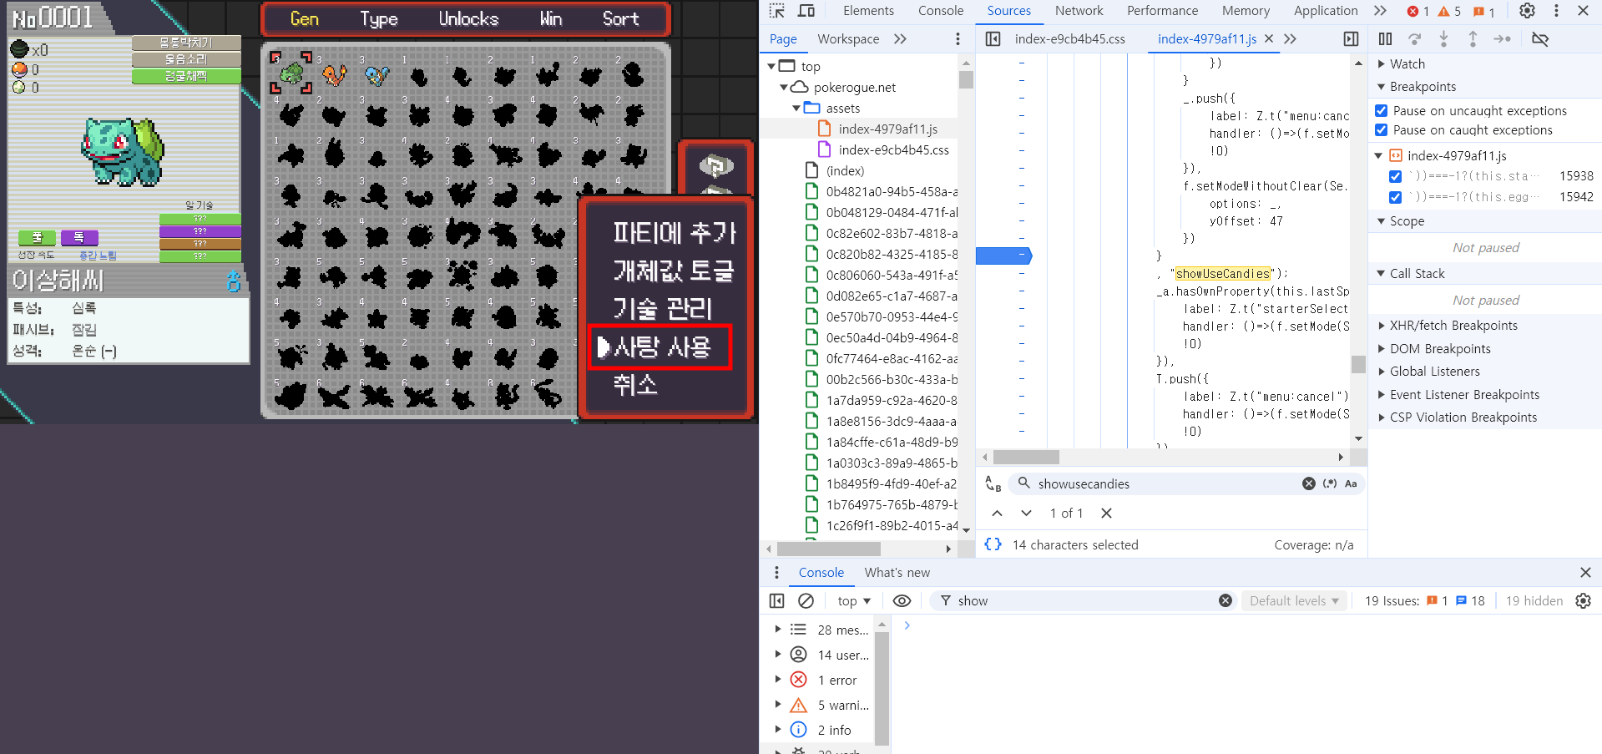Viewport: 1602px width, 754px height.
Task: Toggle match case search option
Action: click(1351, 483)
